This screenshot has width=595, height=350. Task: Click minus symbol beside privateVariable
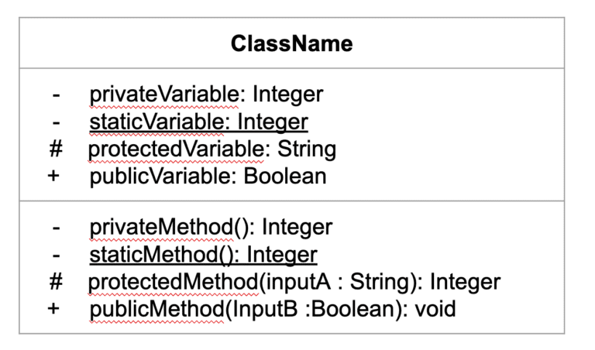(x=56, y=95)
